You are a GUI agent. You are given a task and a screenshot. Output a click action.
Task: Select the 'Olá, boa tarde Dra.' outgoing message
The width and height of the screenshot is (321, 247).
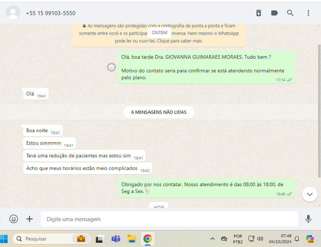(x=206, y=67)
